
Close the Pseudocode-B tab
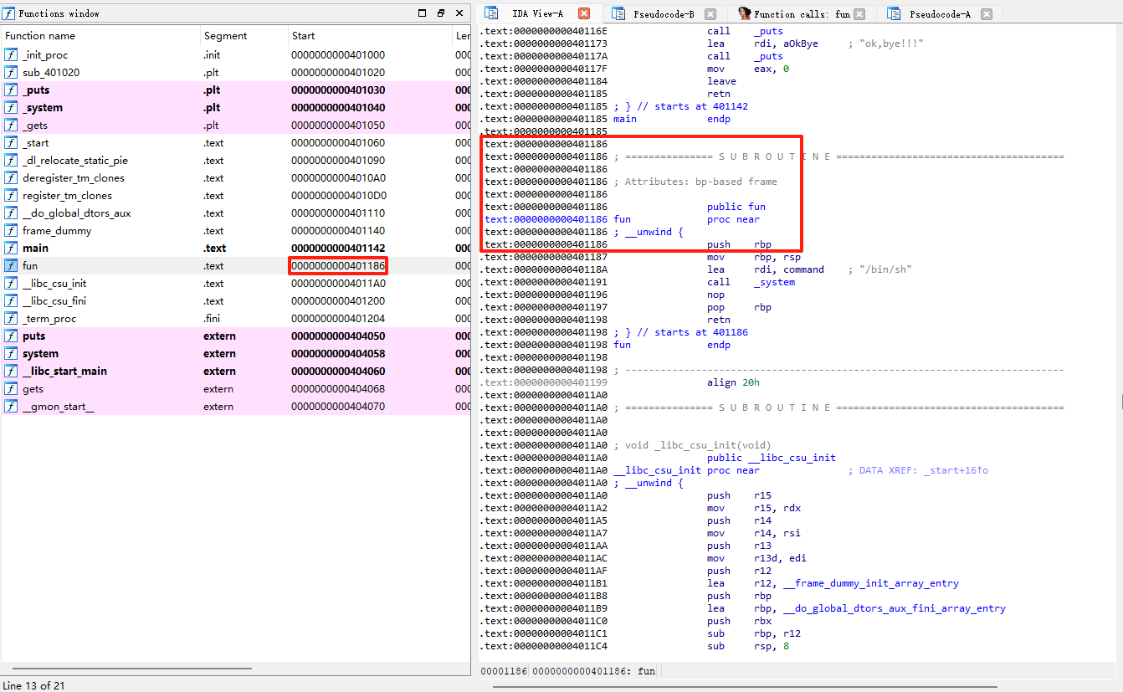(710, 14)
